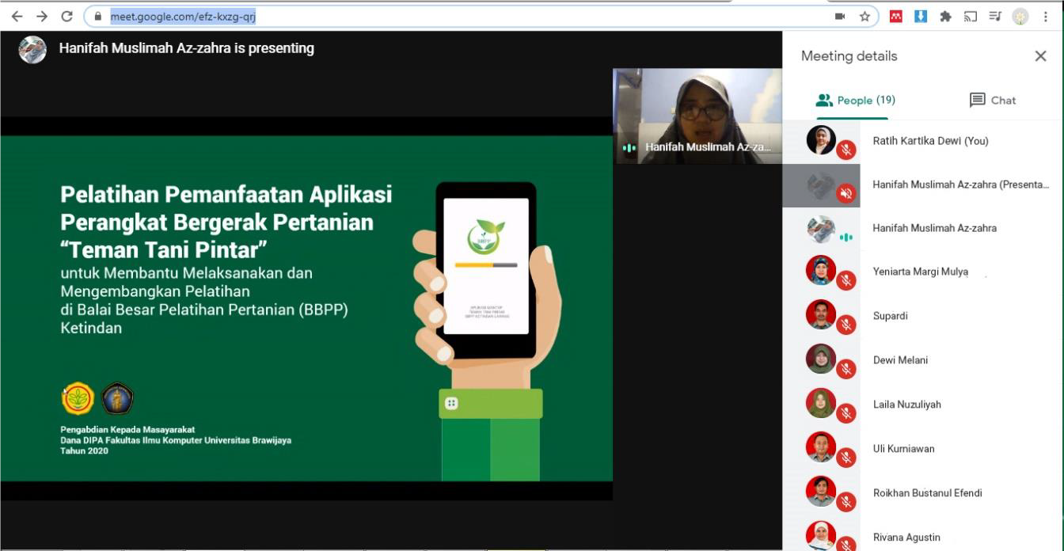Select participant Roikhan Bustanul Efendi

[x=922, y=493]
